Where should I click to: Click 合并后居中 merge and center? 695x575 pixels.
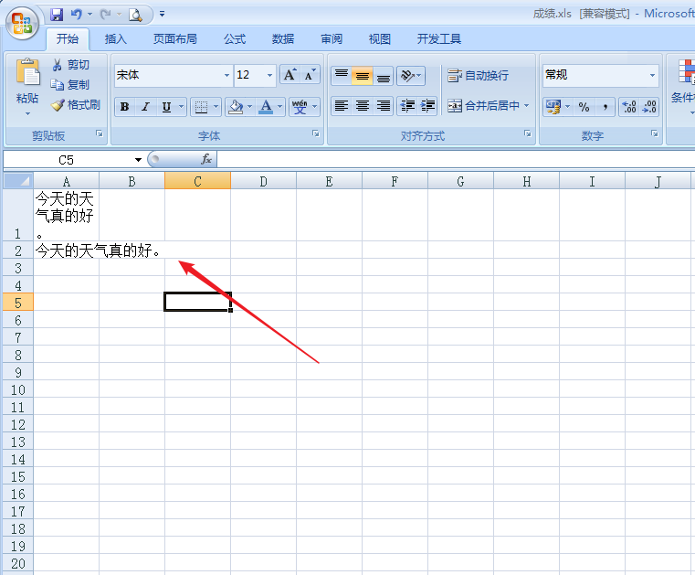click(x=483, y=106)
